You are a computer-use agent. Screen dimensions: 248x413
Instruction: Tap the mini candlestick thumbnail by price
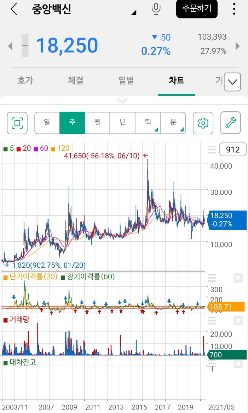pyautogui.click(x=25, y=46)
